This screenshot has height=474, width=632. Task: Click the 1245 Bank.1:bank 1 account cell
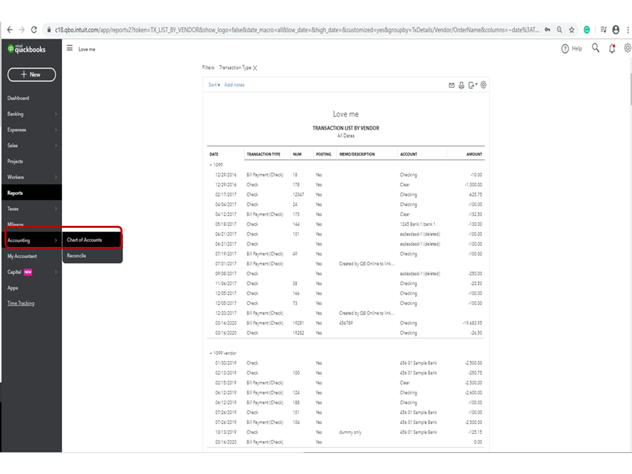417,224
